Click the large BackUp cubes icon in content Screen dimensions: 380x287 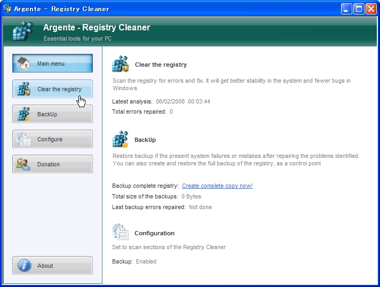[x=120, y=140]
